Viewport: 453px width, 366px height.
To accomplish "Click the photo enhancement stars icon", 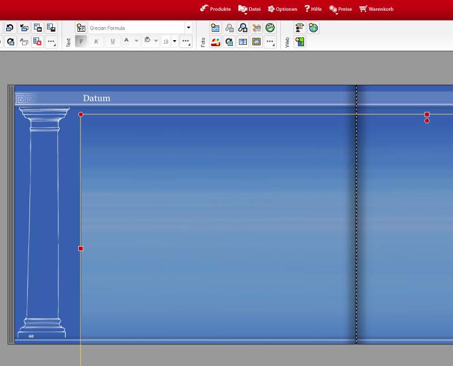I will point(256,28).
